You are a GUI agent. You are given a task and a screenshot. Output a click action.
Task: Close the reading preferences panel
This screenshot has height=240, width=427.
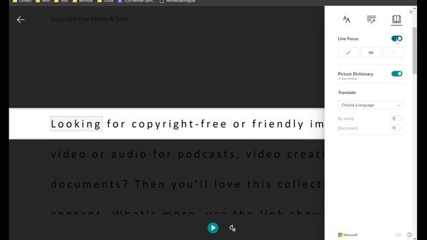[411, 12]
